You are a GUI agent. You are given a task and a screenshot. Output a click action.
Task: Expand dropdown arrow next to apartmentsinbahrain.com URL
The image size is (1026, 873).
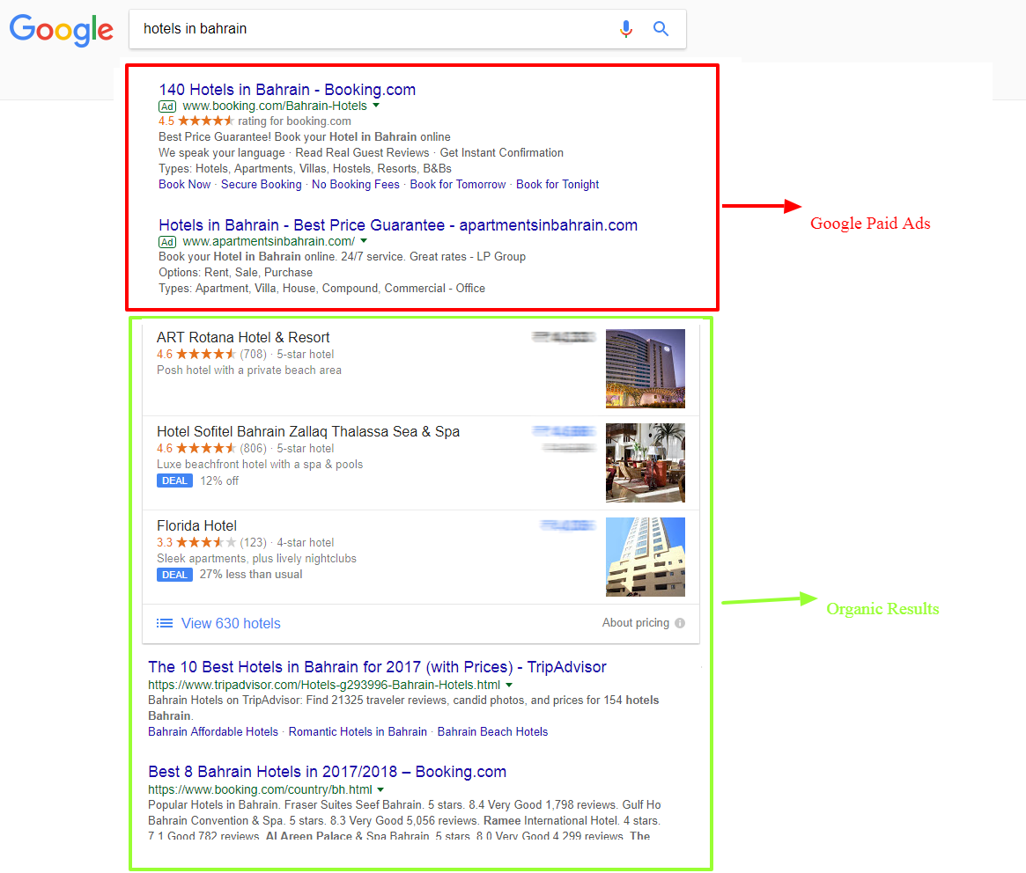coord(364,240)
